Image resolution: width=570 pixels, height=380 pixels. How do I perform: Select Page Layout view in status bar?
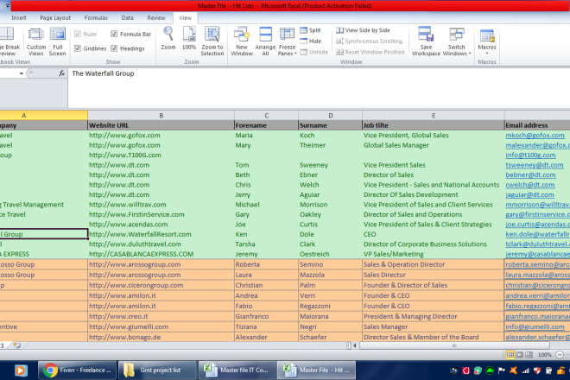520,355
